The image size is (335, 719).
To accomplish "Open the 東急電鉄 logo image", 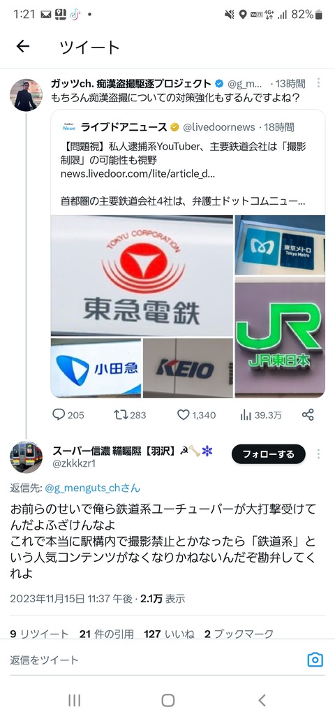I will 142,275.
